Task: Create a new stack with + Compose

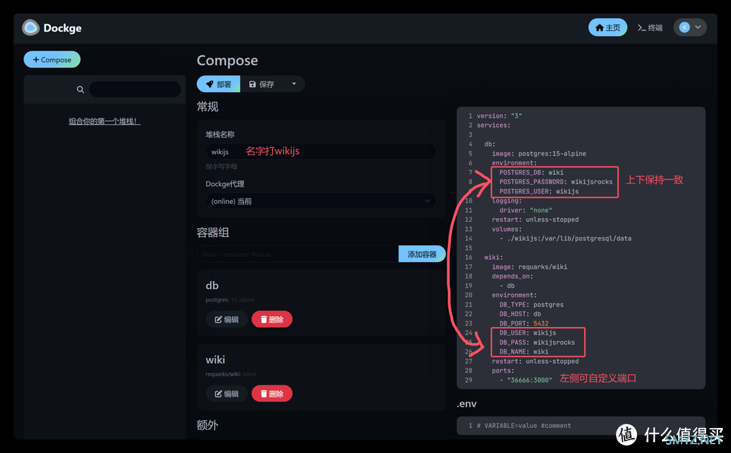Action: [52, 60]
